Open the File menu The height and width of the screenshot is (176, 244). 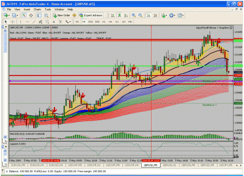tap(9, 9)
